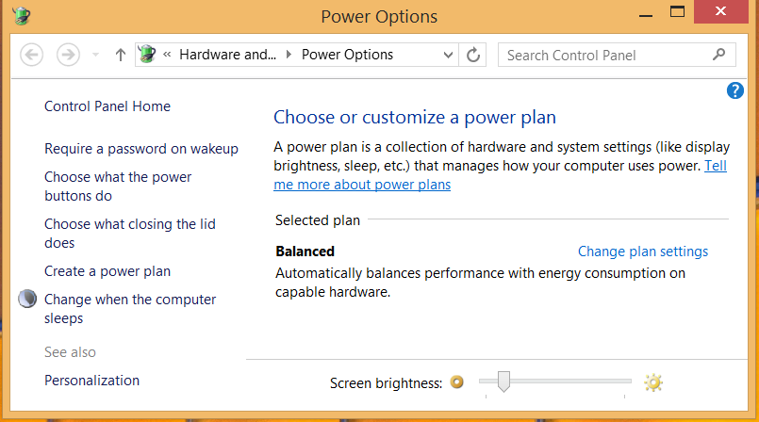Click the Forward navigation arrow
The height and width of the screenshot is (422, 759).
coord(68,55)
